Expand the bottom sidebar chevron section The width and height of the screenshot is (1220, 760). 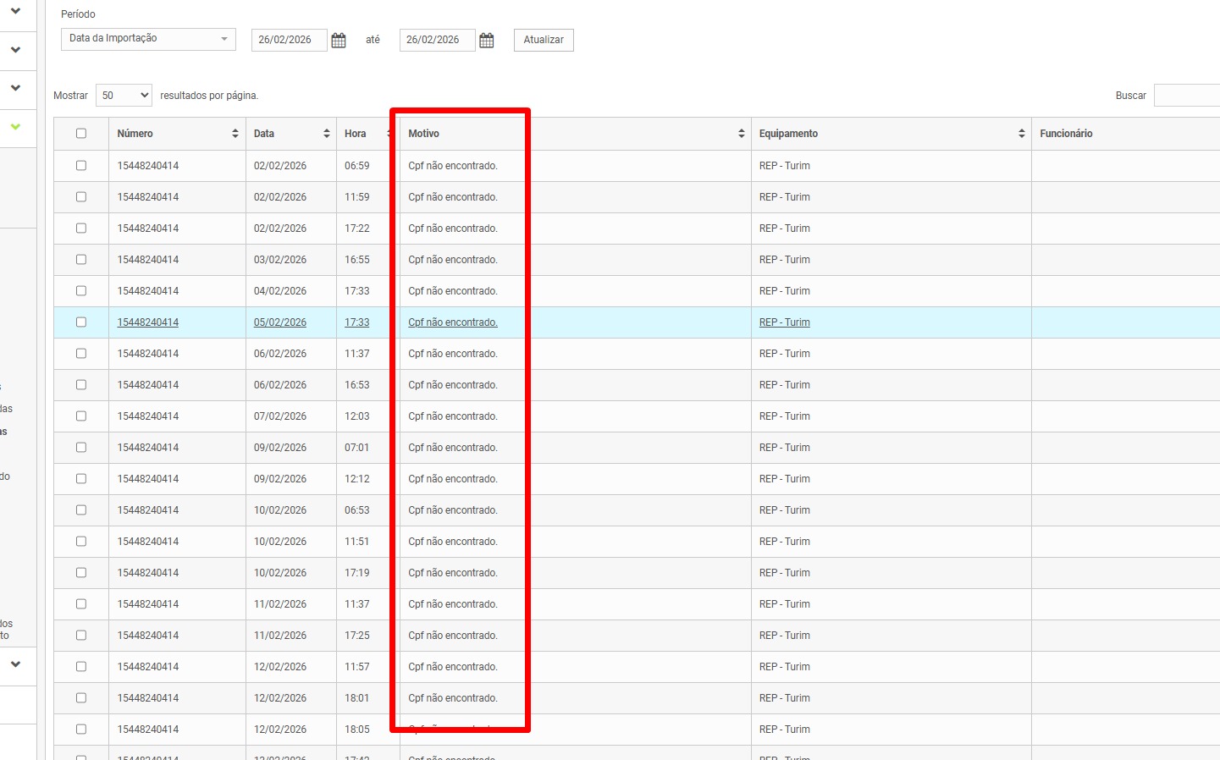pyautogui.click(x=15, y=664)
